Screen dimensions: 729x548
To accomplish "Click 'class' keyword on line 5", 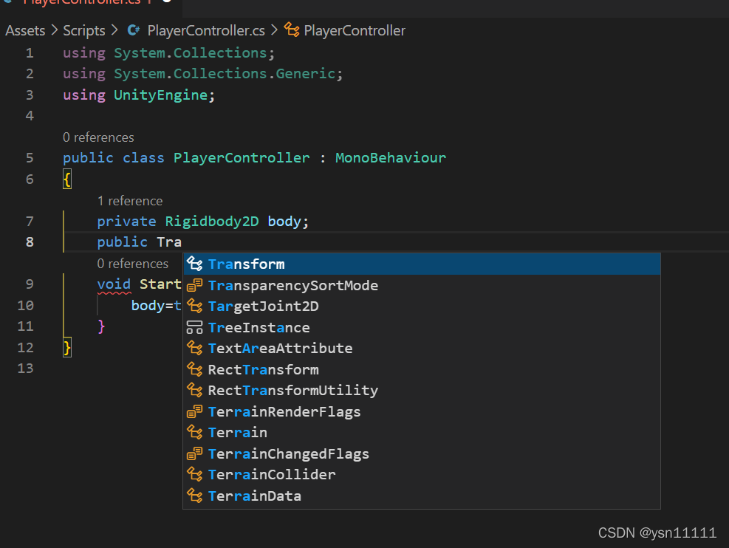I will tap(143, 157).
